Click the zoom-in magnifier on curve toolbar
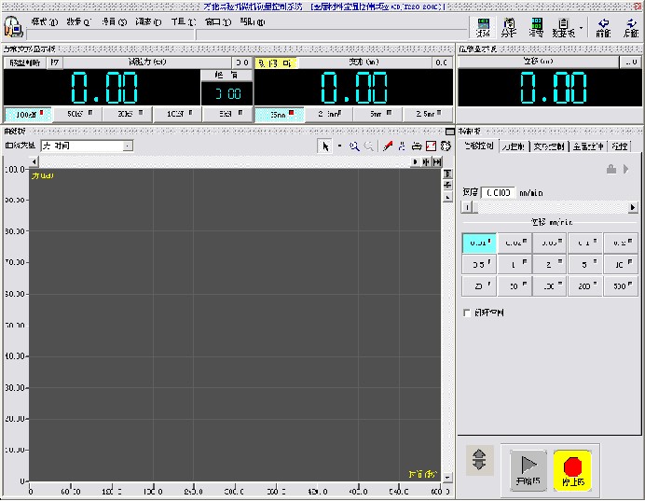The width and height of the screenshot is (645, 501). point(354,146)
